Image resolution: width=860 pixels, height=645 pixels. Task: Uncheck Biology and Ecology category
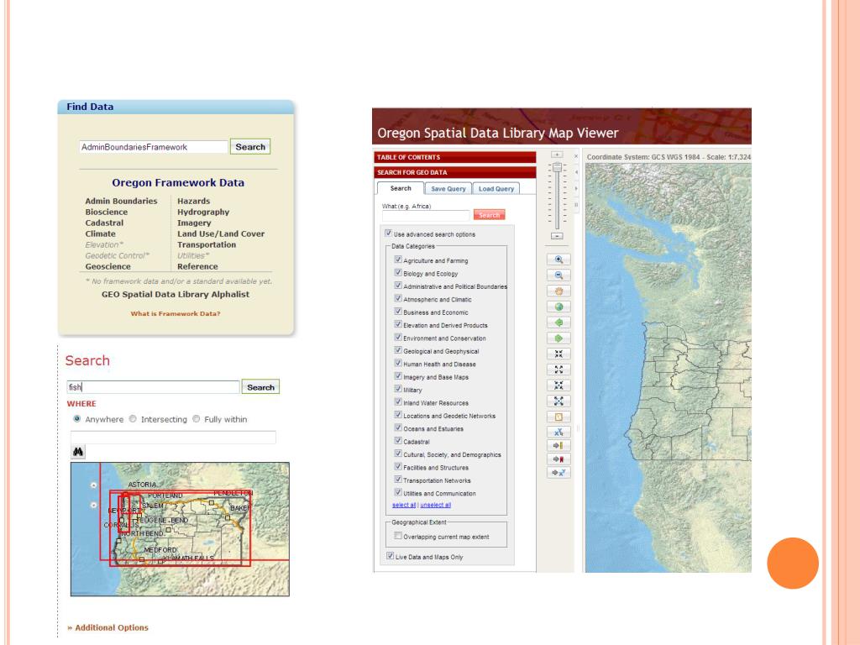tap(398, 273)
